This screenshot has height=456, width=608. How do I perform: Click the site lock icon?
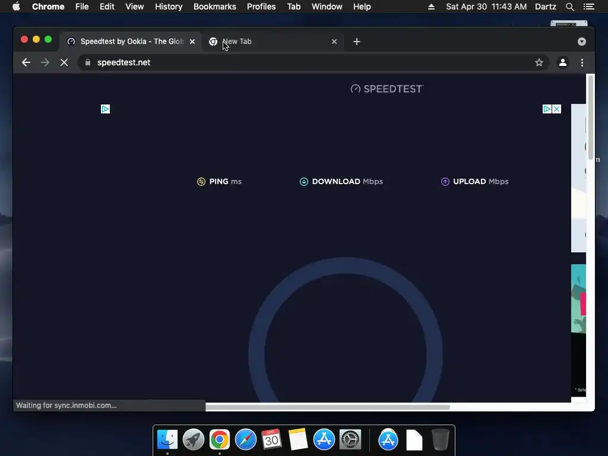pos(88,62)
